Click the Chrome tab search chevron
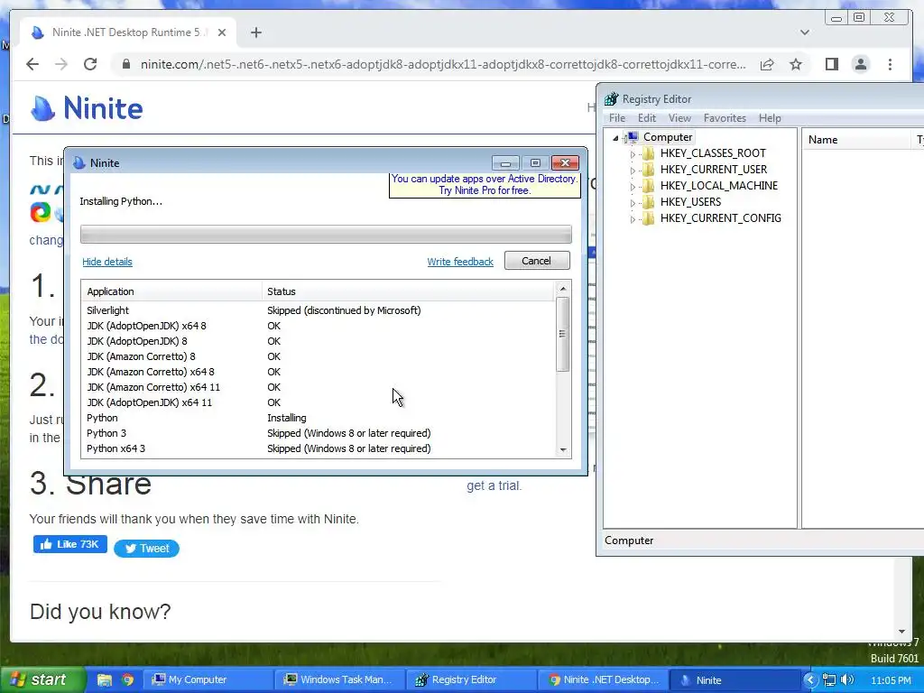The height and width of the screenshot is (693, 924). click(804, 32)
